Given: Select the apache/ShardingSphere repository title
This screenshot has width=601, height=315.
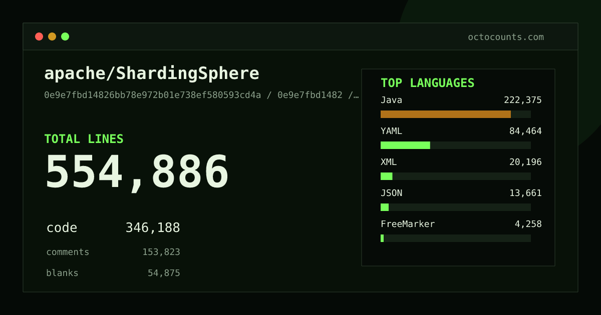Looking at the screenshot, I should [152, 74].
